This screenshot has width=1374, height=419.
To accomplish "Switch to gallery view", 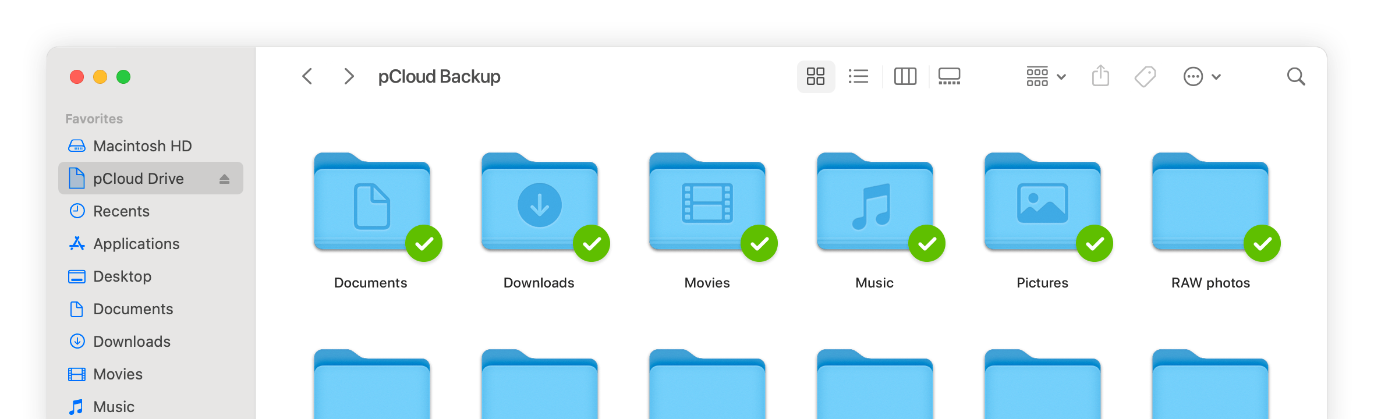I will pos(949,76).
